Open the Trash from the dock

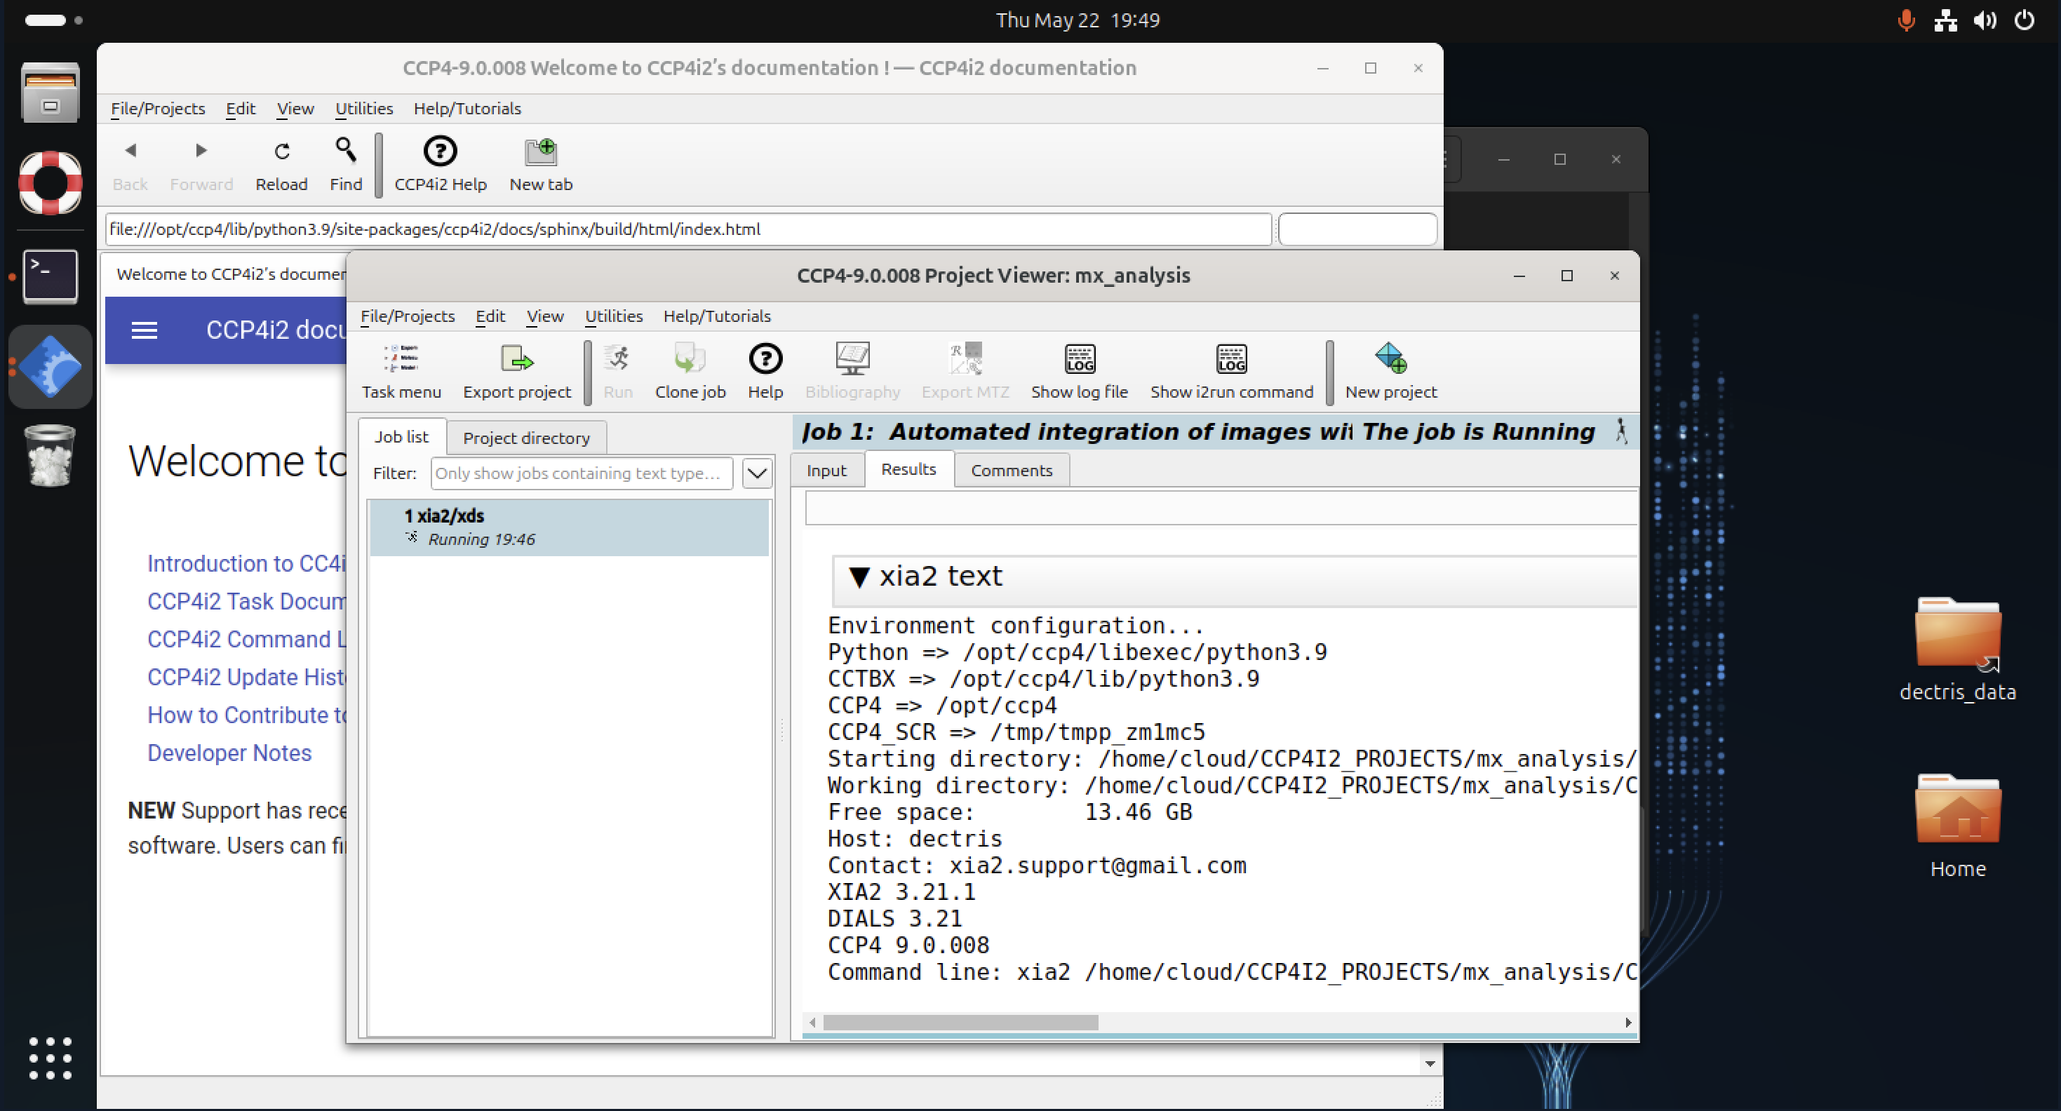point(51,456)
